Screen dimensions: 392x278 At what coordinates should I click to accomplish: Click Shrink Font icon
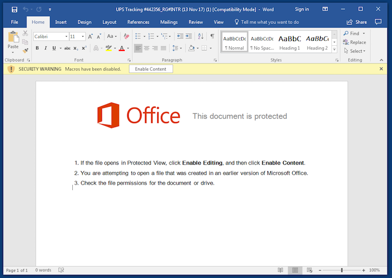click(x=99, y=37)
